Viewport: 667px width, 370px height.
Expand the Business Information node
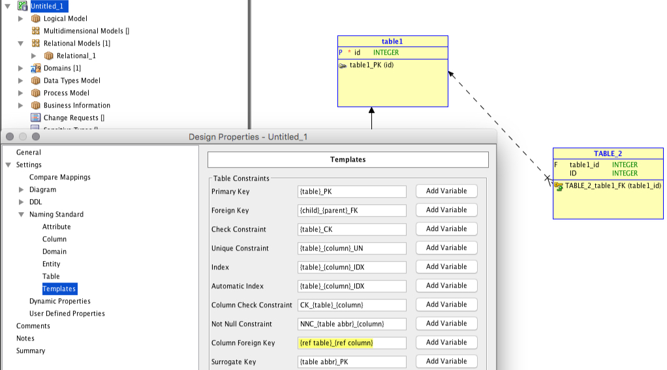coord(20,105)
